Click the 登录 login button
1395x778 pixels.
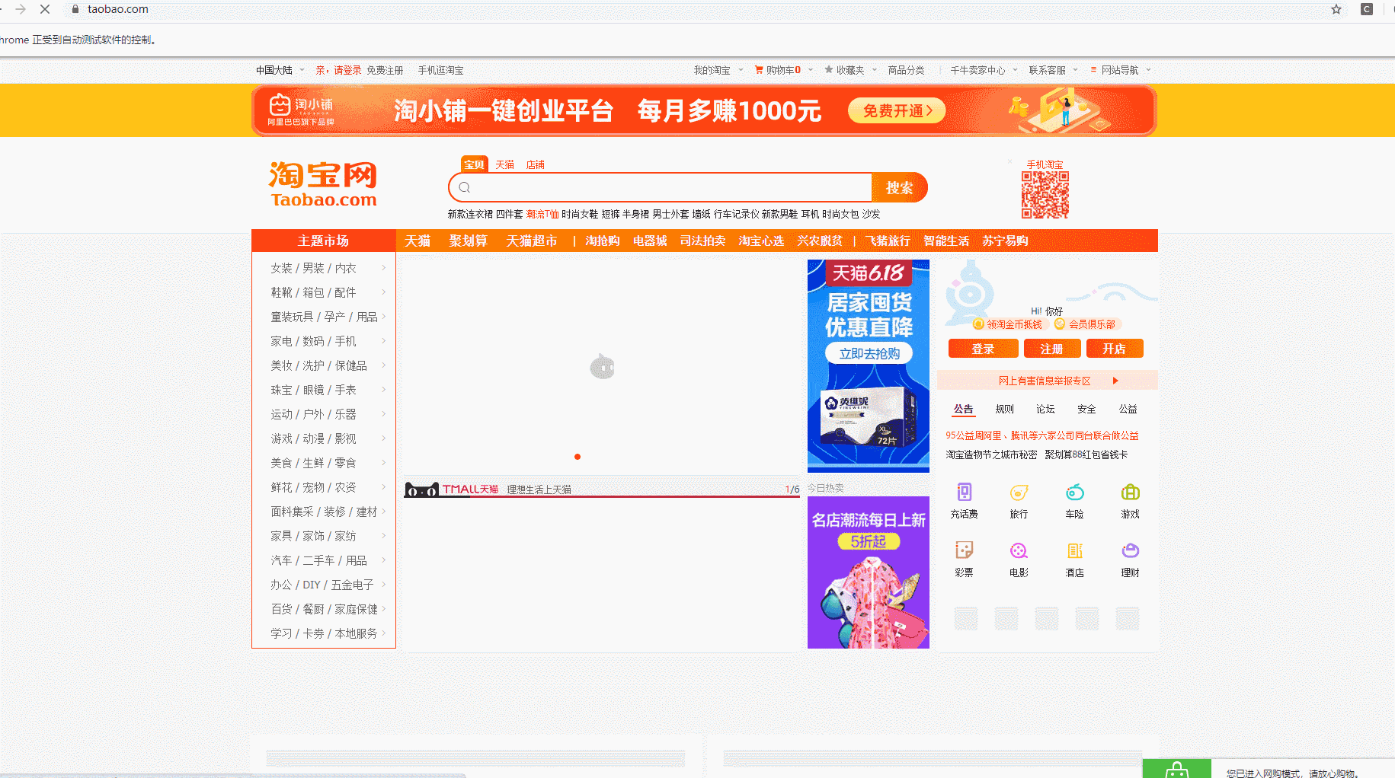[x=983, y=349]
